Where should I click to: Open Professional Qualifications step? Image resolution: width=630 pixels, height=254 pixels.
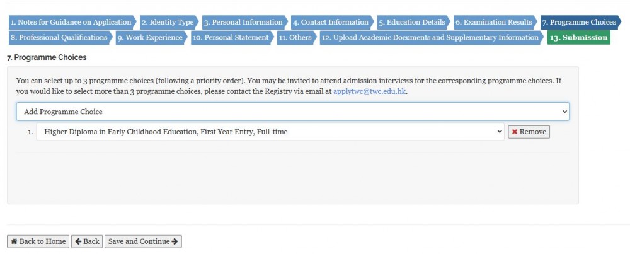(59, 37)
